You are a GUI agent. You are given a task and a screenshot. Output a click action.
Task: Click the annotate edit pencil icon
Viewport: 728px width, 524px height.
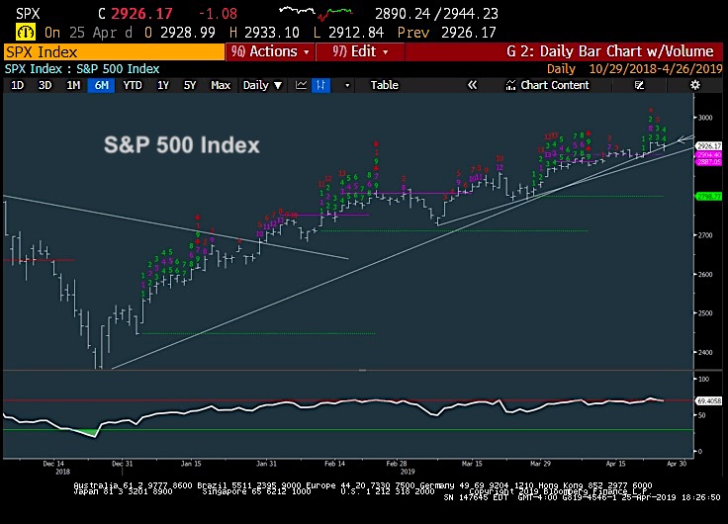[x=639, y=85]
